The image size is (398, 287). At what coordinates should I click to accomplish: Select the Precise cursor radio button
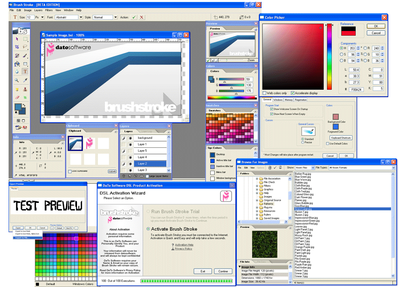(x=303, y=143)
